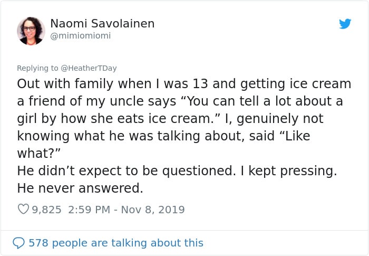Like the tweet using the heart icon
The height and width of the screenshot is (256, 369).
click(x=23, y=209)
